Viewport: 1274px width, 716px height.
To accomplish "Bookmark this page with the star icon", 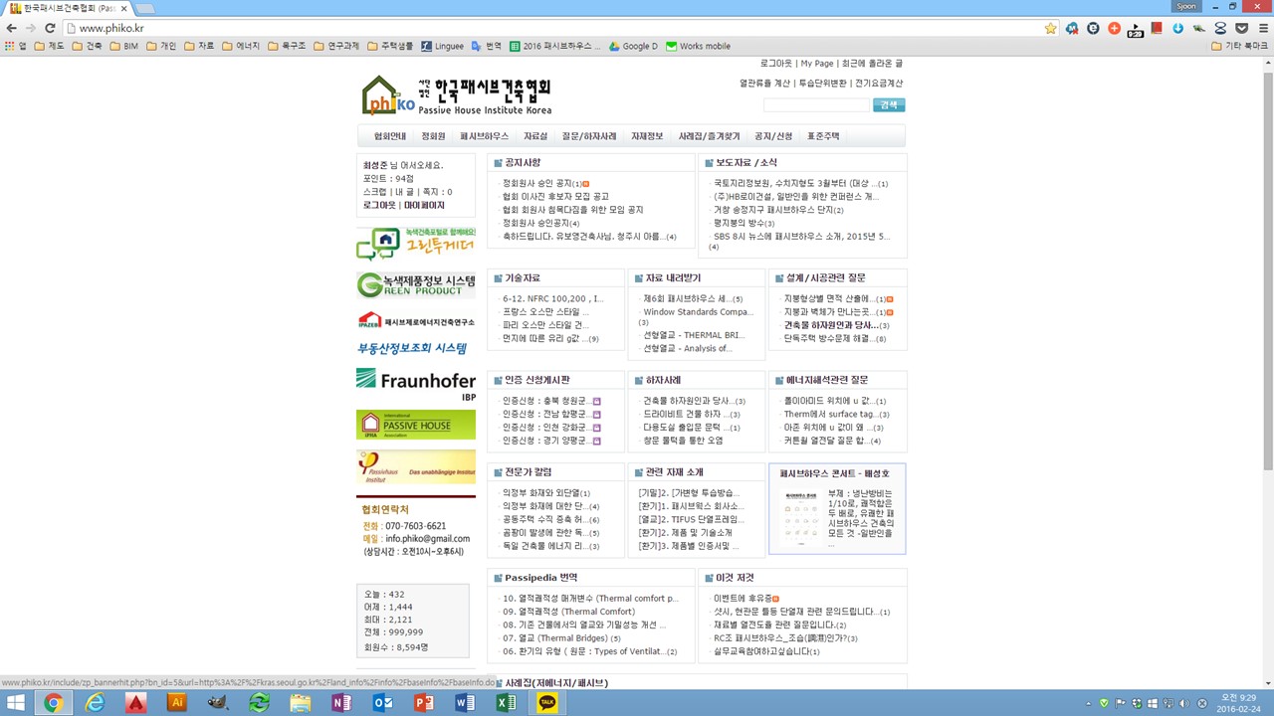I will [1050, 29].
